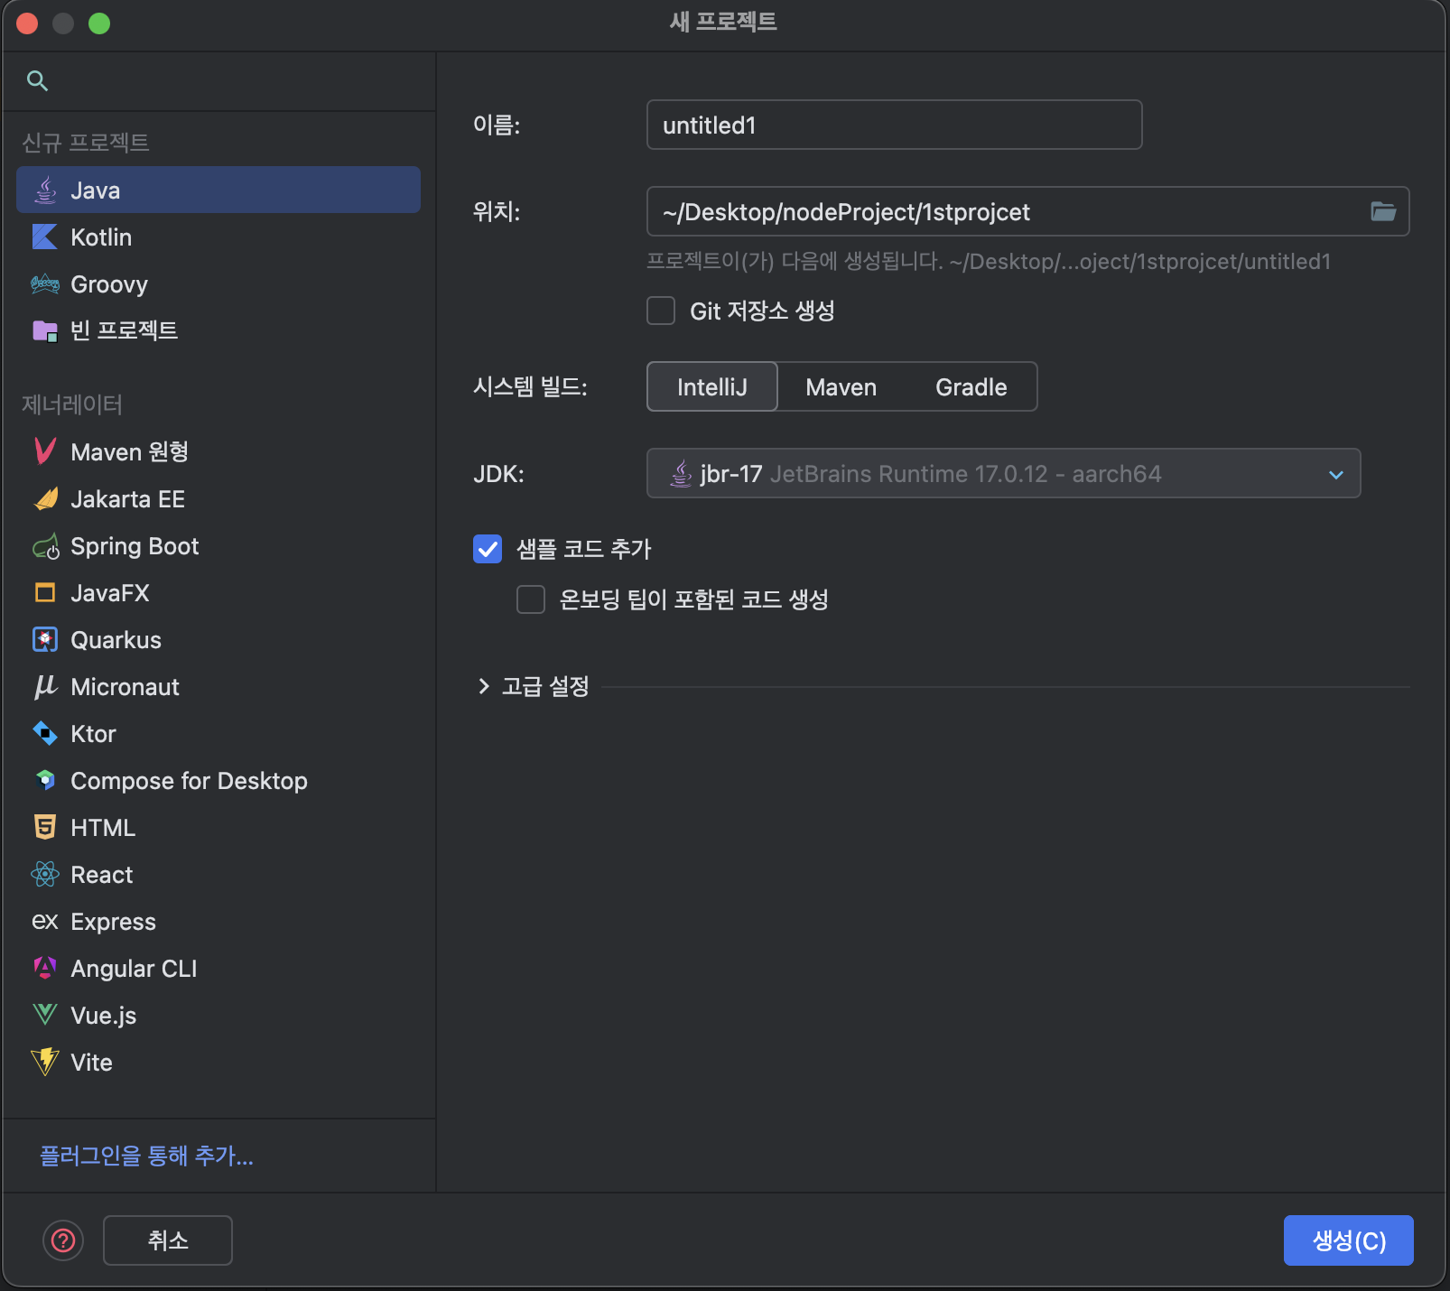Select the Compose for Desktop label
Screen dimensions: 1450x1291
tap(189, 781)
